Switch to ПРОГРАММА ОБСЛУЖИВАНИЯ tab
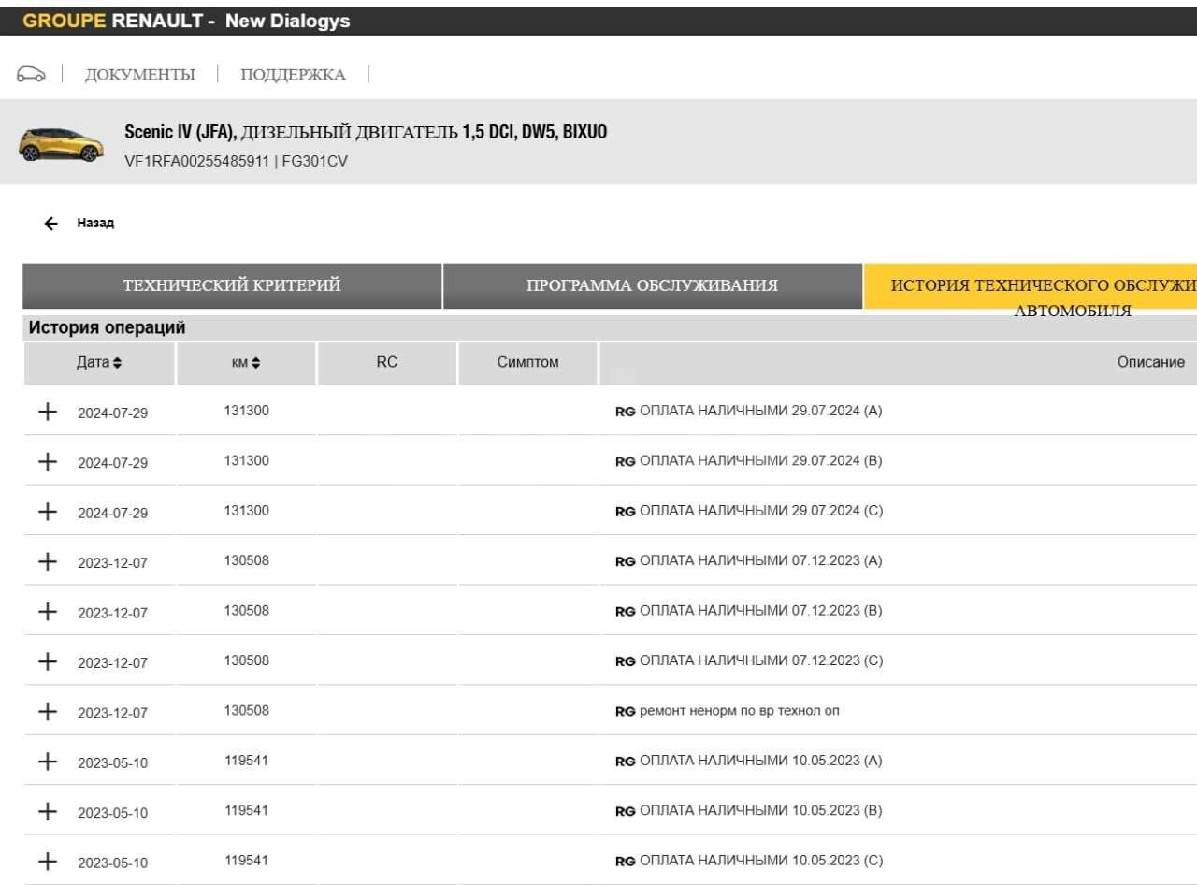The height and width of the screenshot is (885, 1197). click(x=652, y=286)
